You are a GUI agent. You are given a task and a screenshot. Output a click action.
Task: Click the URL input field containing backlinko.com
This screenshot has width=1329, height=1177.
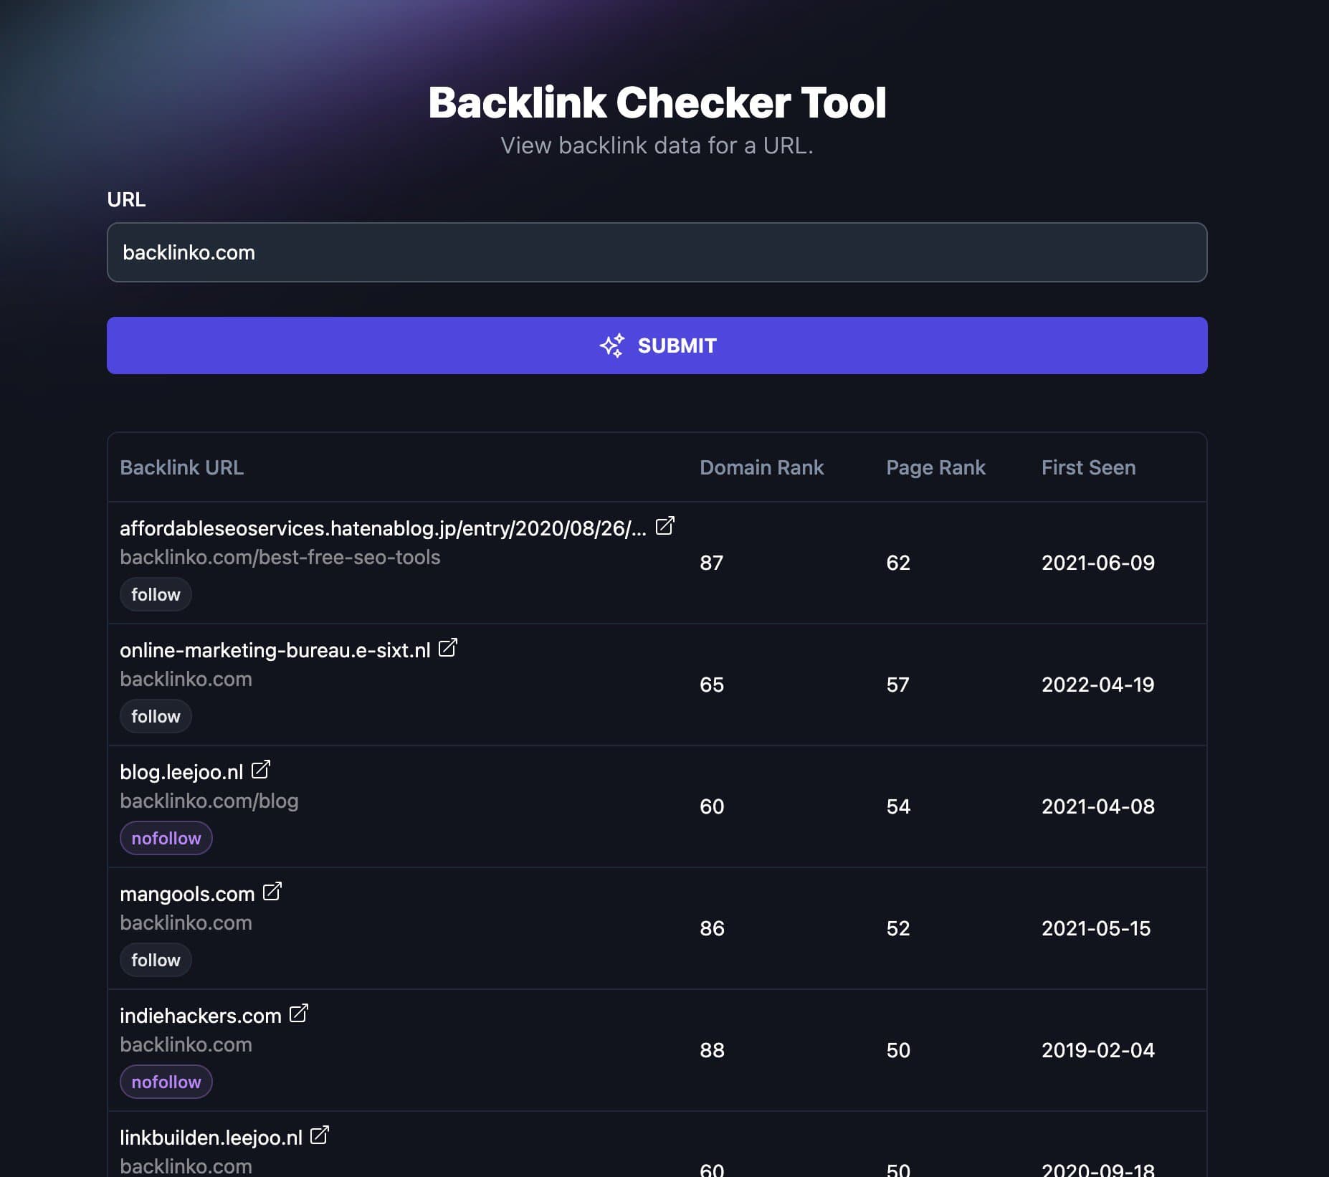657,252
